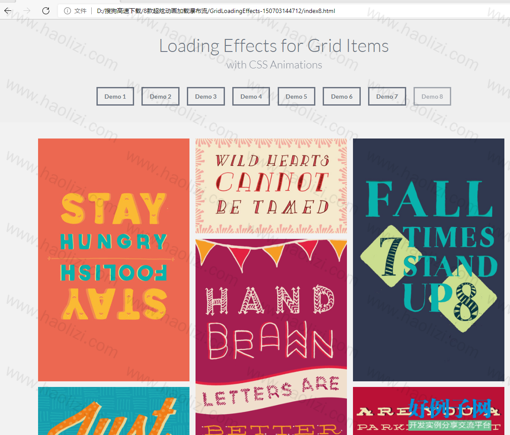
Task: Open the Stay Hungry Stay Foolish poster
Action: [114, 260]
